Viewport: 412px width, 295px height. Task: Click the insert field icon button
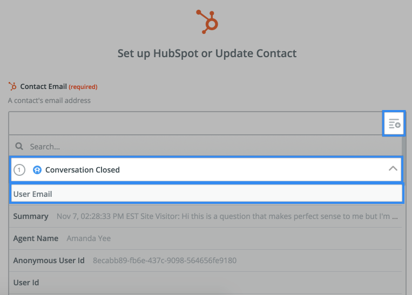[x=394, y=124]
